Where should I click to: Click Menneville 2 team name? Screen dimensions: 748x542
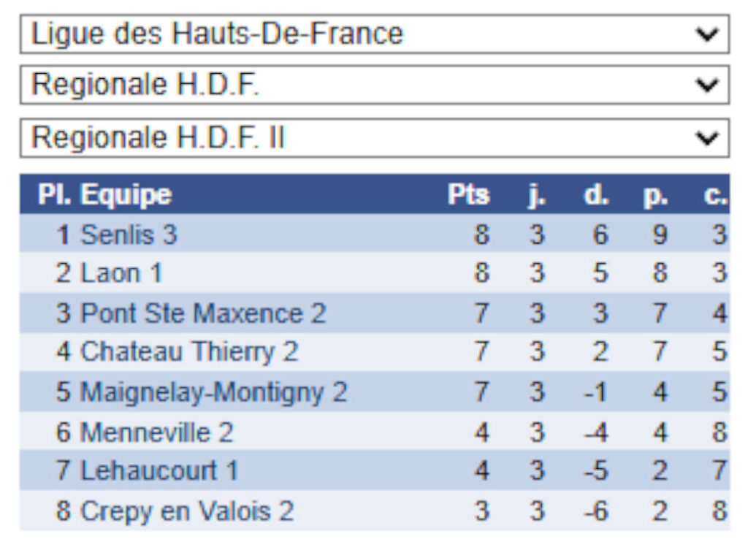click(156, 432)
